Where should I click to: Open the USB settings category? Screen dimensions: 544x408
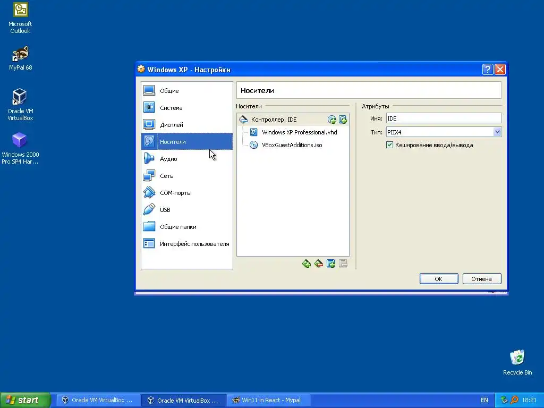pos(186,209)
